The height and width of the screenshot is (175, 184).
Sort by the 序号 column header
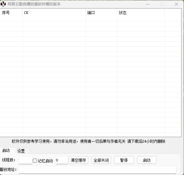11,13
